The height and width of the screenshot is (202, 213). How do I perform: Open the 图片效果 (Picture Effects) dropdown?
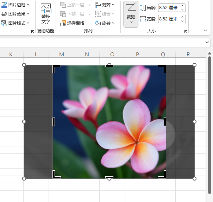pos(15,14)
